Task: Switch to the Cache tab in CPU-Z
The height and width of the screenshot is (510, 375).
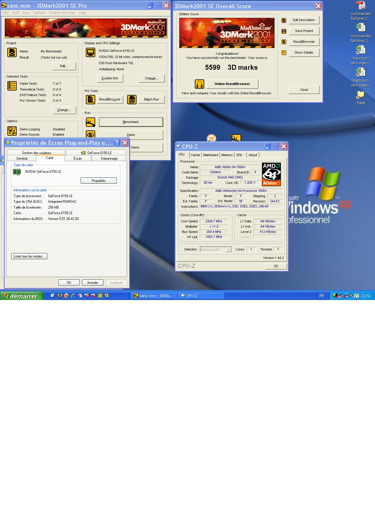Action: (195, 155)
